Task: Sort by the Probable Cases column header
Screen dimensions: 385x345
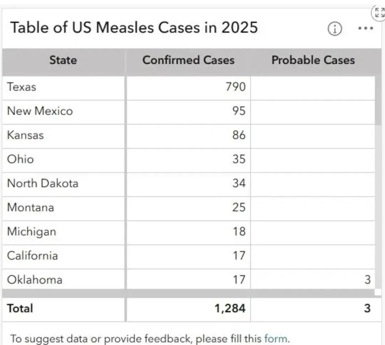Action: coord(313,60)
